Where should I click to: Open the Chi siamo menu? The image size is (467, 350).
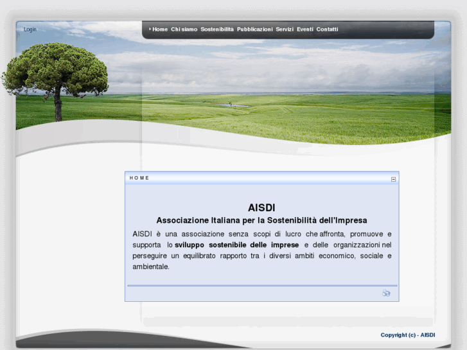(x=184, y=30)
